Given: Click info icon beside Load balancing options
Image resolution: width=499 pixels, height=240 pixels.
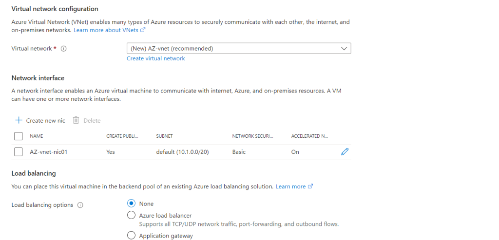Looking at the screenshot, I should click(x=80, y=205).
